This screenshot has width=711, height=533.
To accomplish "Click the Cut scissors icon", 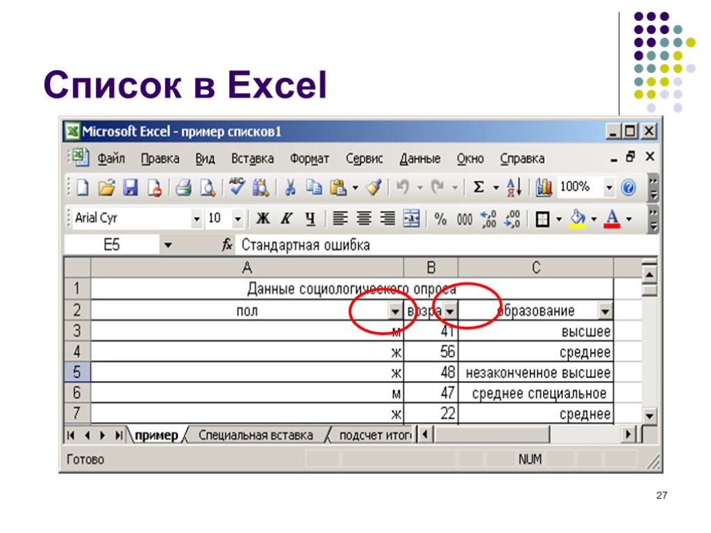I will click(x=290, y=187).
